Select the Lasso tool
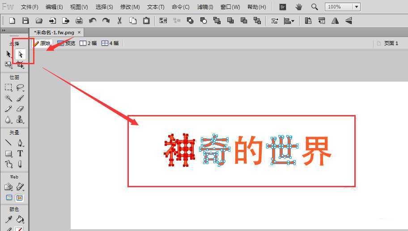 coord(20,87)
